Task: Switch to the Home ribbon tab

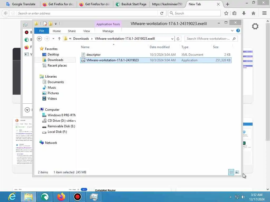Action: (x=57, y=31)
